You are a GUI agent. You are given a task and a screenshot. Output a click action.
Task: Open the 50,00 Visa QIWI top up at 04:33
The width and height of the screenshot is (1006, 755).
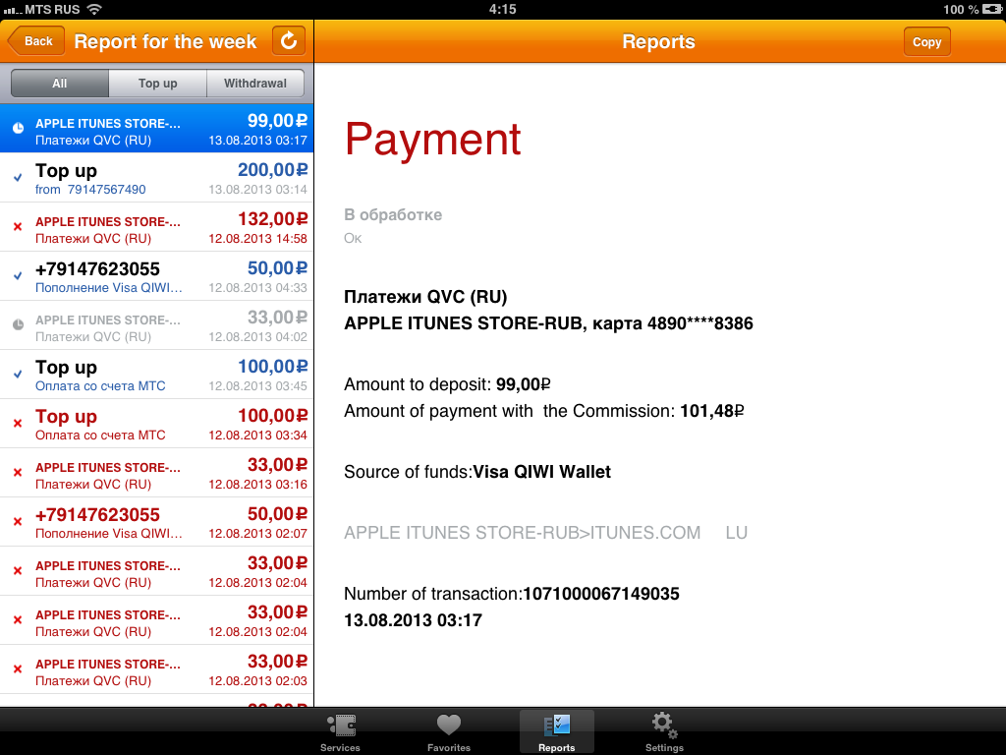(156, 276)
